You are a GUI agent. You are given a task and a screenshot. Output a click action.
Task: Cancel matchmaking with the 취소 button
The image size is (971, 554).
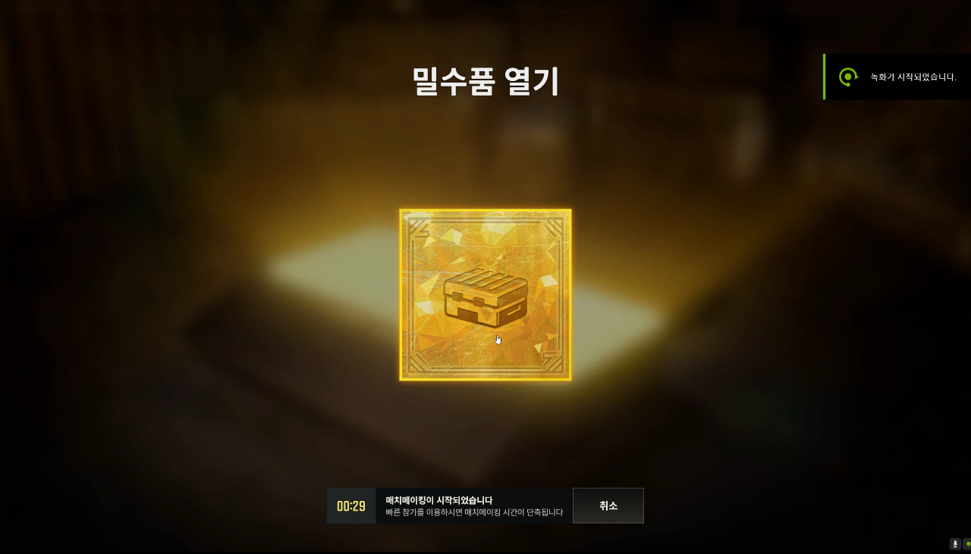[608, 505]
